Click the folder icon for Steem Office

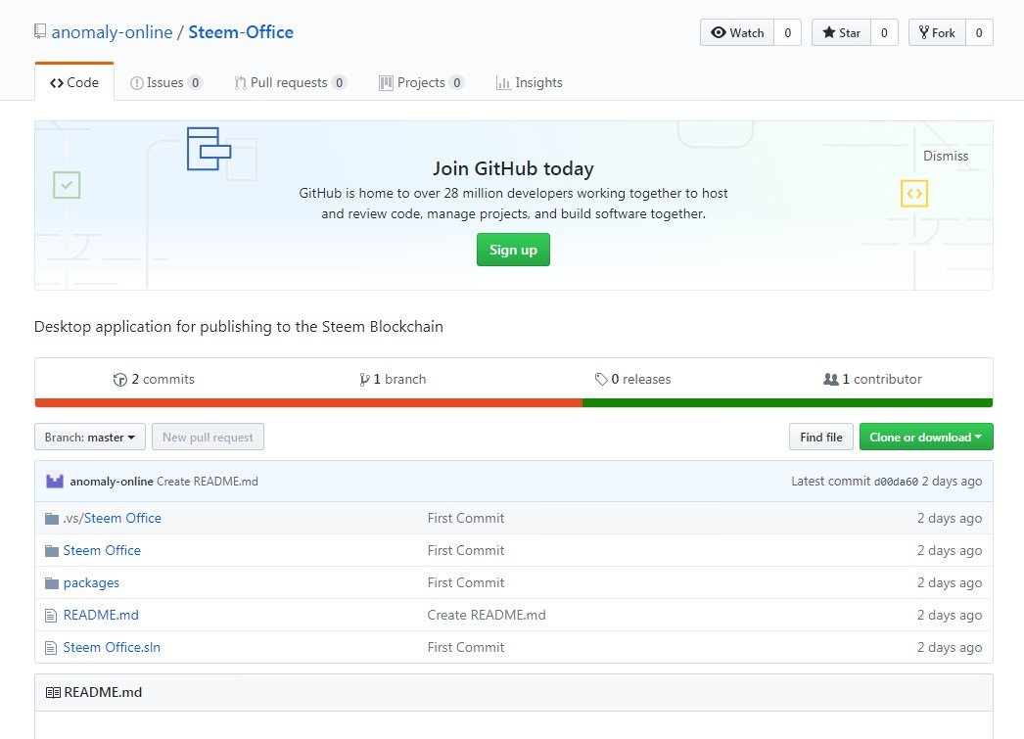click(52, 551)
